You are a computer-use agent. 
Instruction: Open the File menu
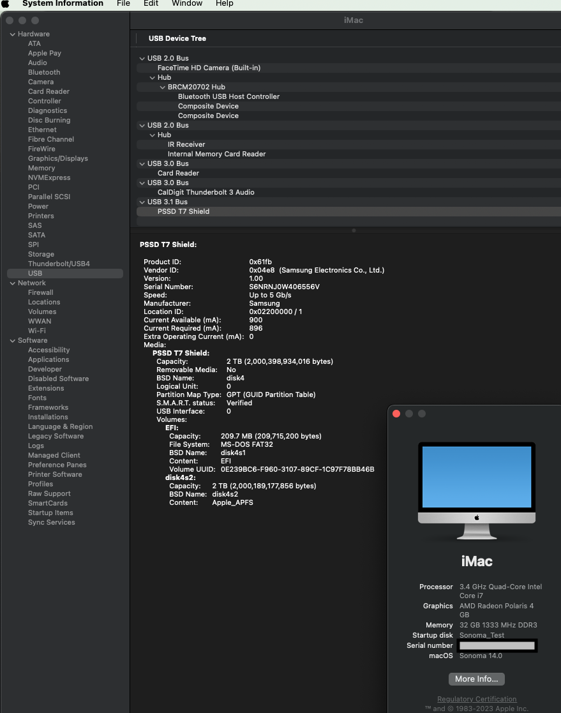(x=123, y=4)
